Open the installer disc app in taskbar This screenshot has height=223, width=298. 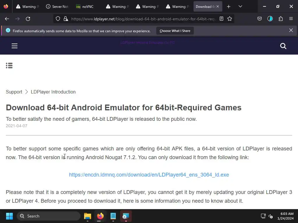coord(126,216)
